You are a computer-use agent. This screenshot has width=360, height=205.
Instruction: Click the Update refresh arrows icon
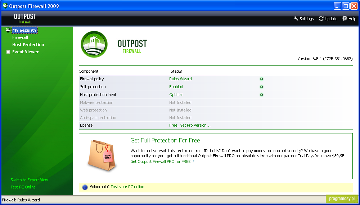coord(321,19)
